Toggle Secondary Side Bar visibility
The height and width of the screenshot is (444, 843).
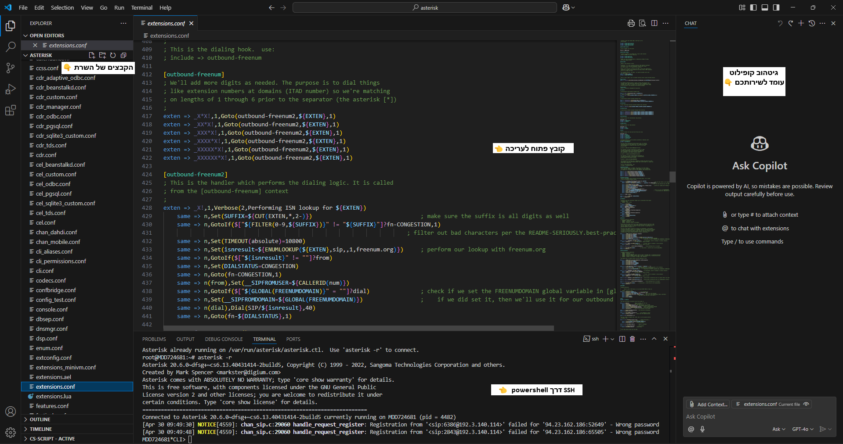point(776,7)
